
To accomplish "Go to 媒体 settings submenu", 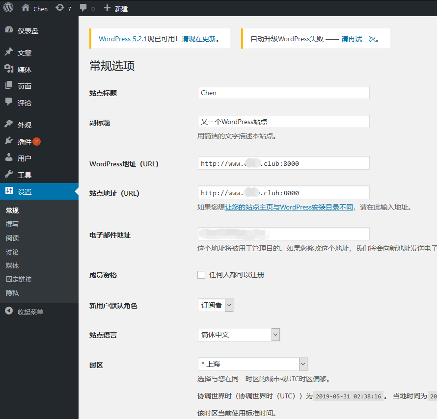I will [12, 265].
